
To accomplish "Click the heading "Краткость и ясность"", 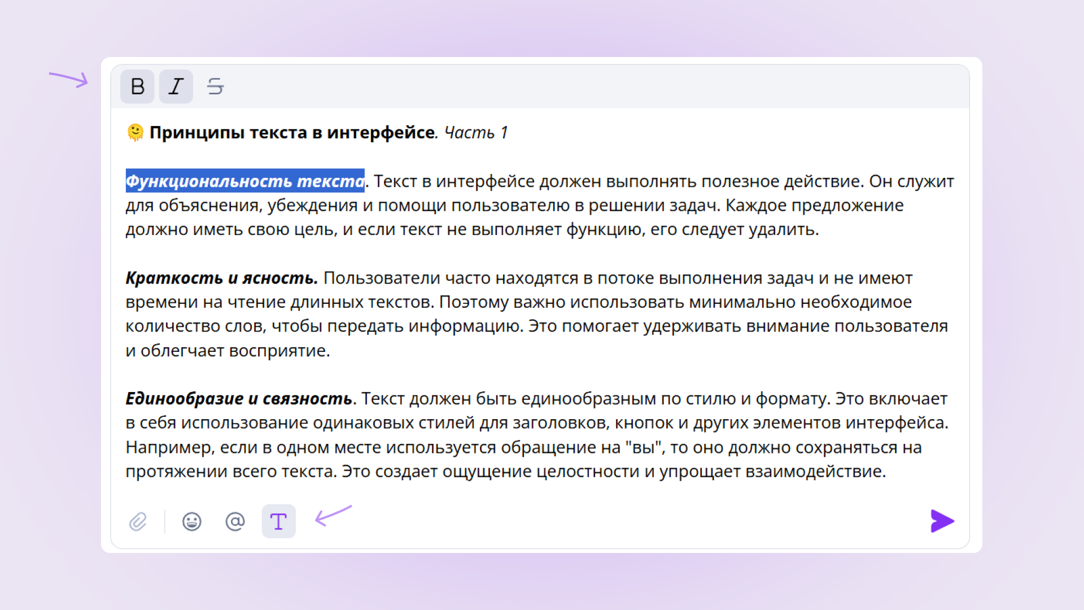I will pos(221,278).
